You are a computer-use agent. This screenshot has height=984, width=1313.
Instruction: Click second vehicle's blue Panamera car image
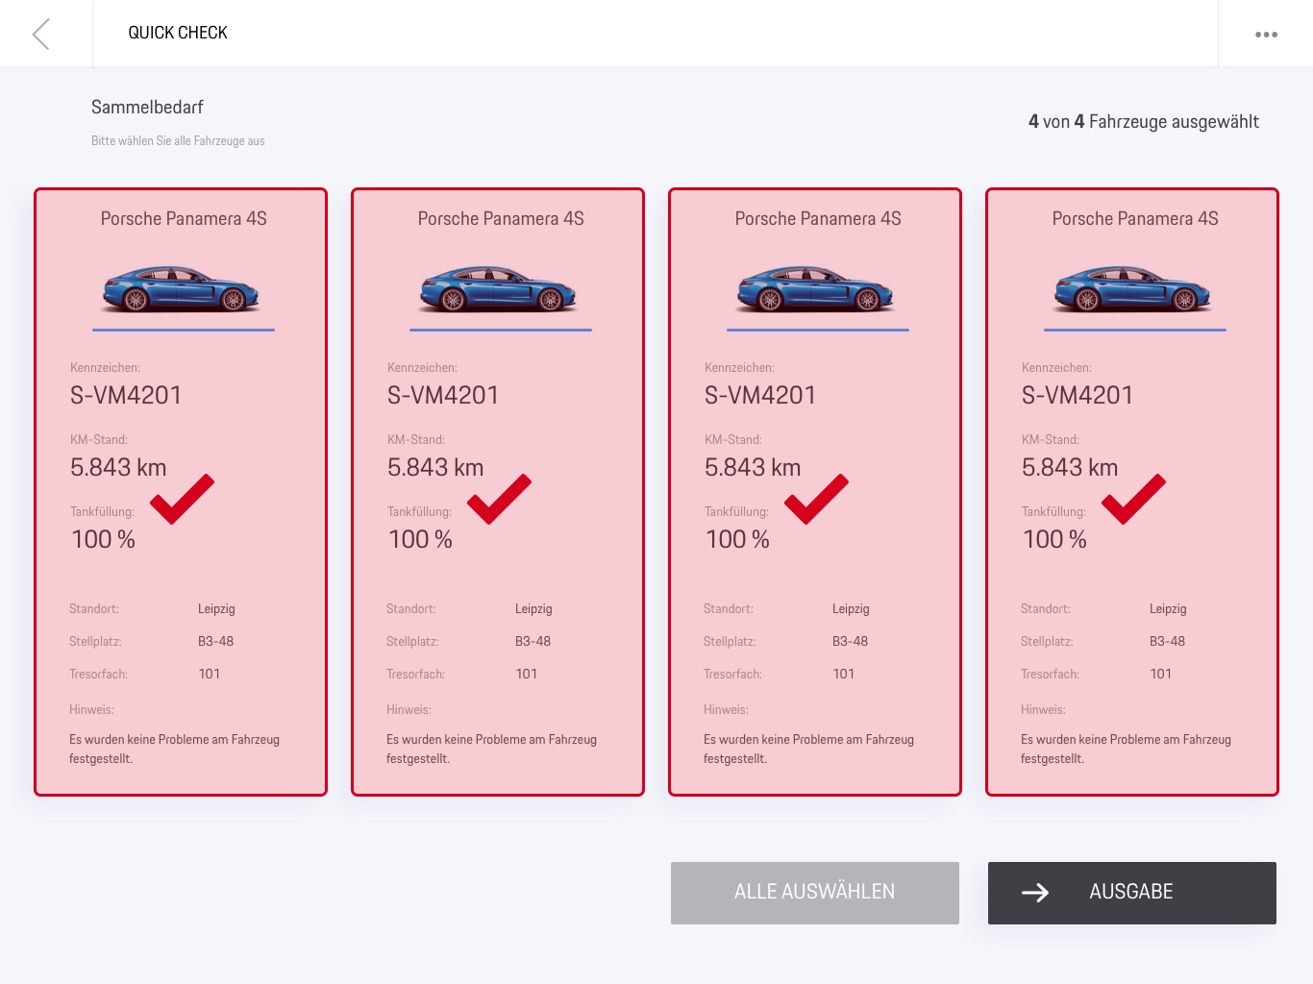coord(499,289)
